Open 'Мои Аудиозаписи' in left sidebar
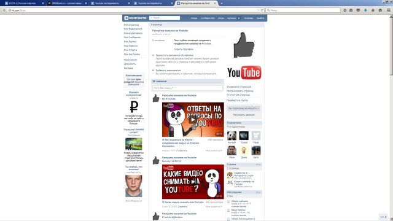 point(133,33)
